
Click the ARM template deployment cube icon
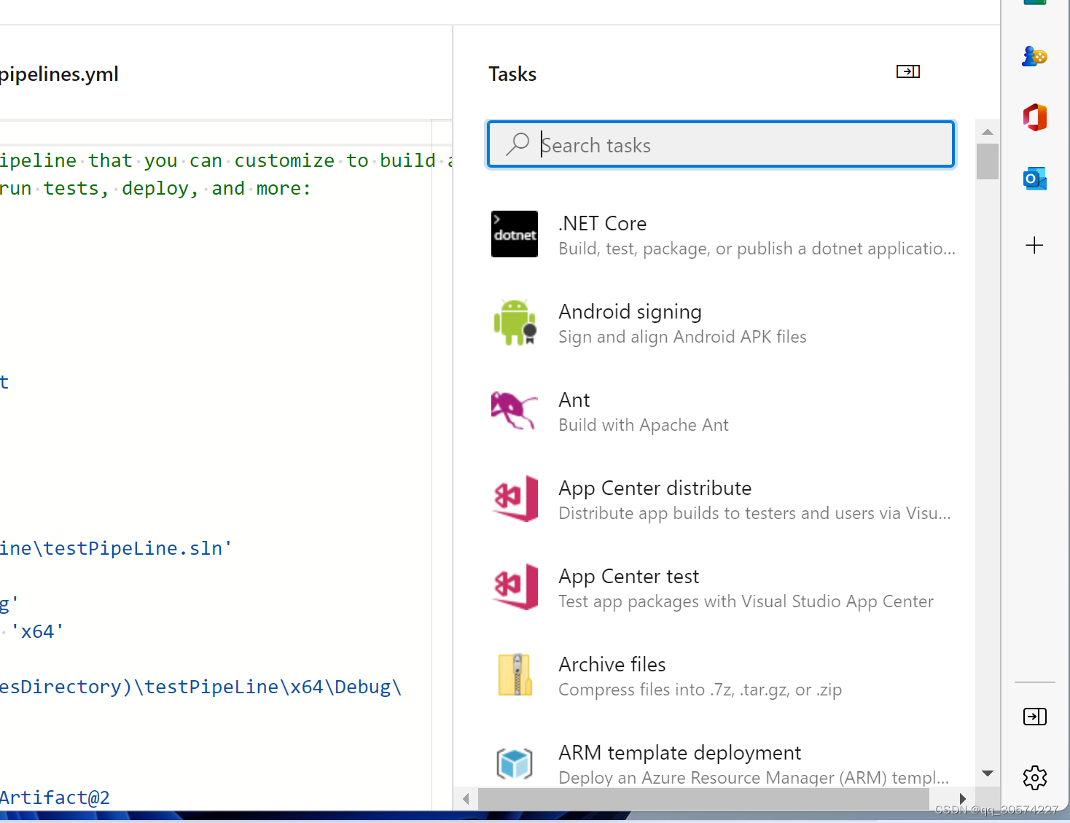[x=515, y=763]
